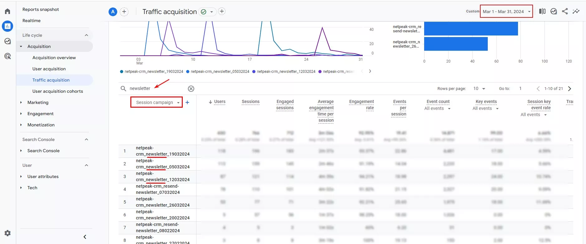Viewport: 586px width, 244px height.
Task: Click the netpeak-crm_newsletter_26 bar in chart
Action: tap(456, 44)
